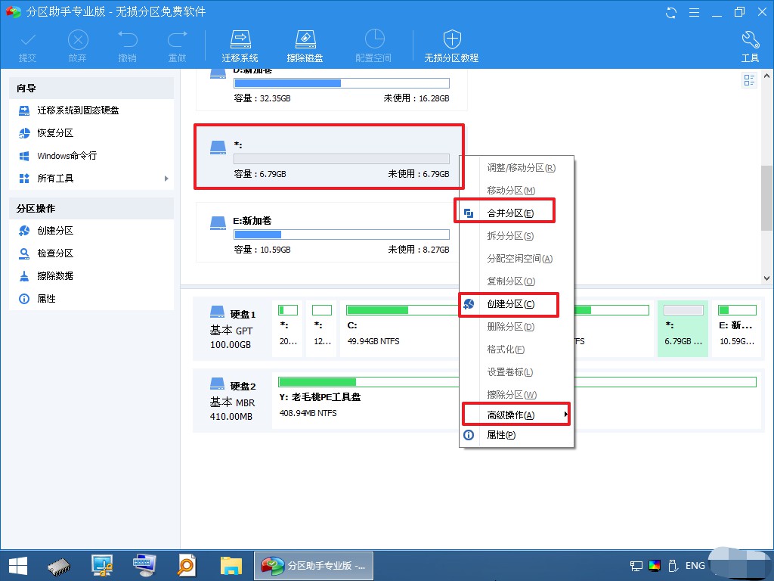Click the D: 32.35GB usage bar
Image resolution: width=774 pixels, height=581 pixels.
pos(341,83)
